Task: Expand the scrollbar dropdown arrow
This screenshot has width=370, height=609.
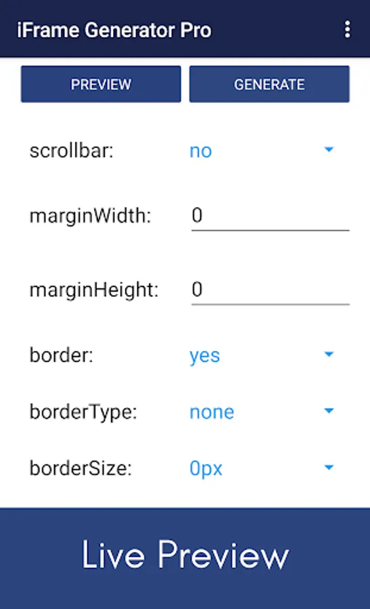Action: point(329,150)
